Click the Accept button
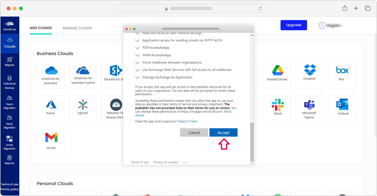The image size is (377, 196). tap(223, 132)
